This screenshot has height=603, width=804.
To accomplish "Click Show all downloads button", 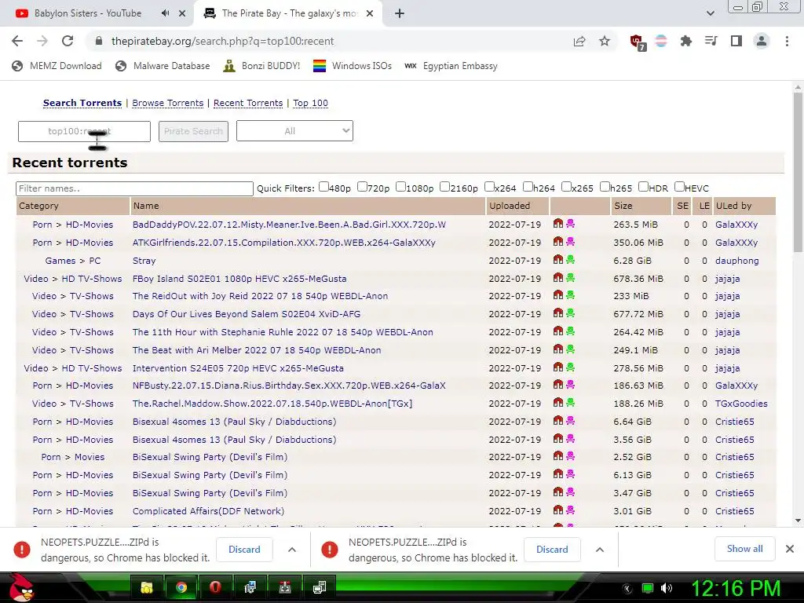I will pos(744,549).
